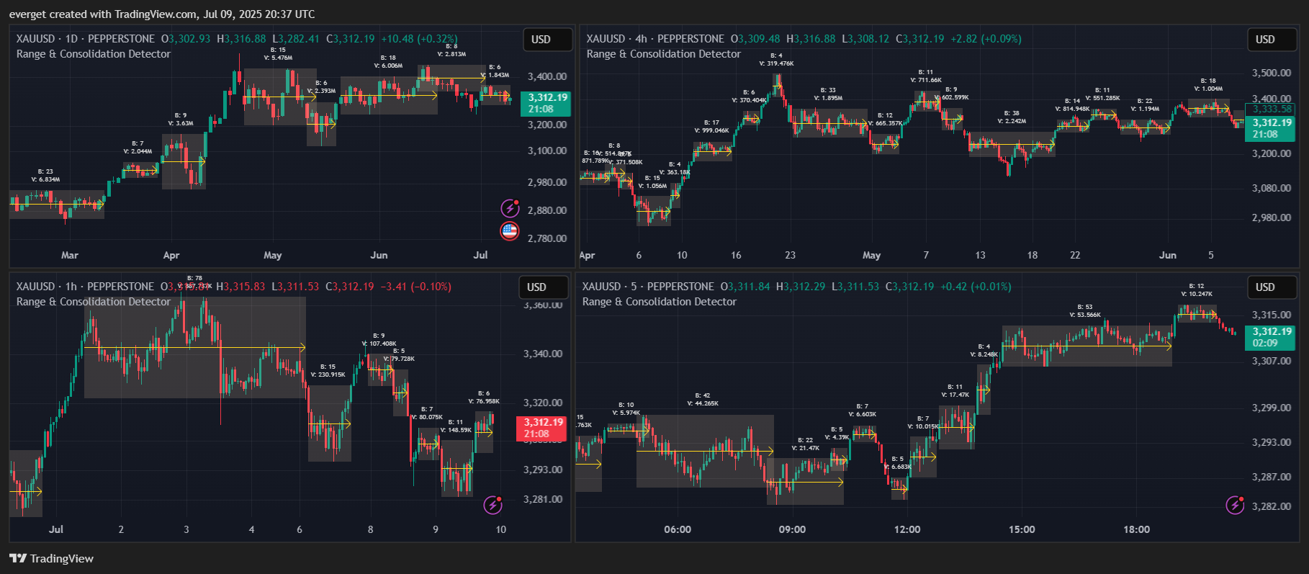Viewport: 1309px width, 574px height.
Task: Click the XAUUSD · 4h · PEPPERSTONE symbol title
Action: point(655,39)
